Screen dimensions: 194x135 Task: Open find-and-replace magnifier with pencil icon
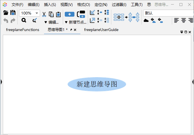coord(35,20)
